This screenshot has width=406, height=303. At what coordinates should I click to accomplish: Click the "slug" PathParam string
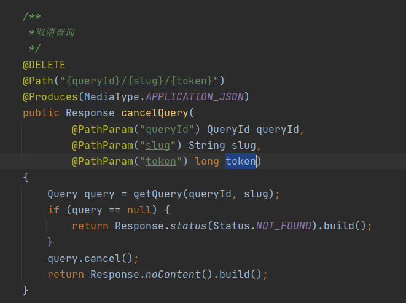pyautogui.click(x=158, y=146)
